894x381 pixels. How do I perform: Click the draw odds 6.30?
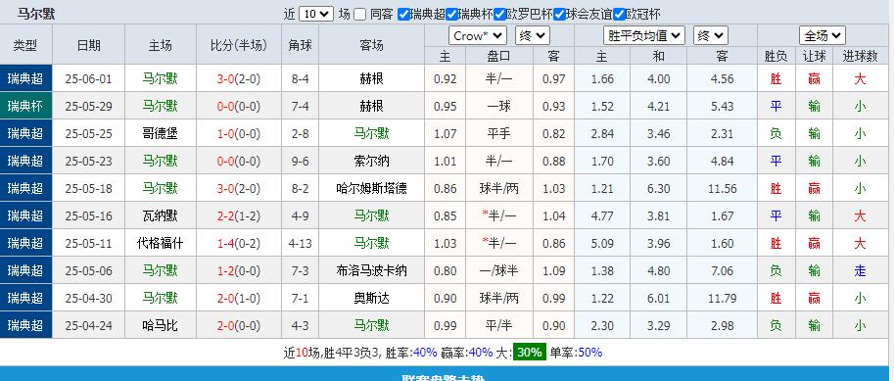[x=659, y=188]
